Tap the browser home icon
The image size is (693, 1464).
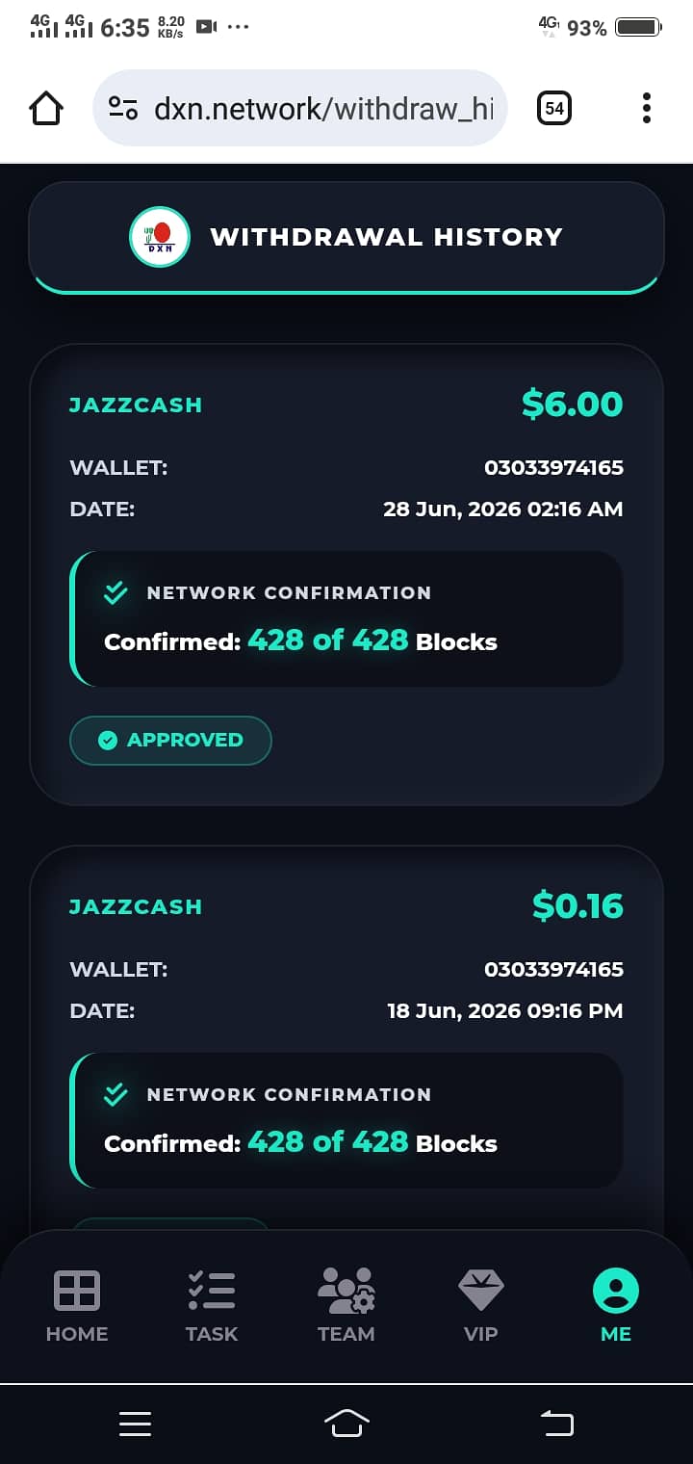click(46, 108)
